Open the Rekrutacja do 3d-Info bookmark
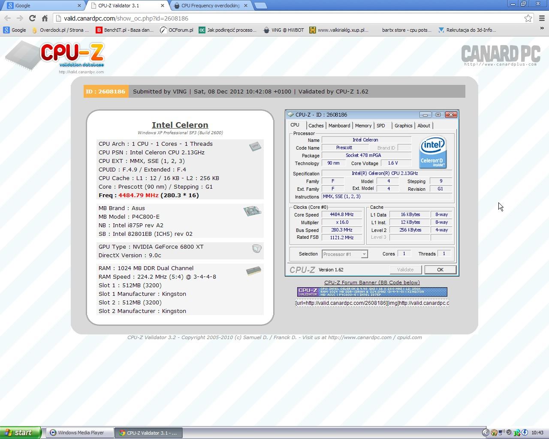Viewport: 549px width, 439px height. tap(467, 30)
